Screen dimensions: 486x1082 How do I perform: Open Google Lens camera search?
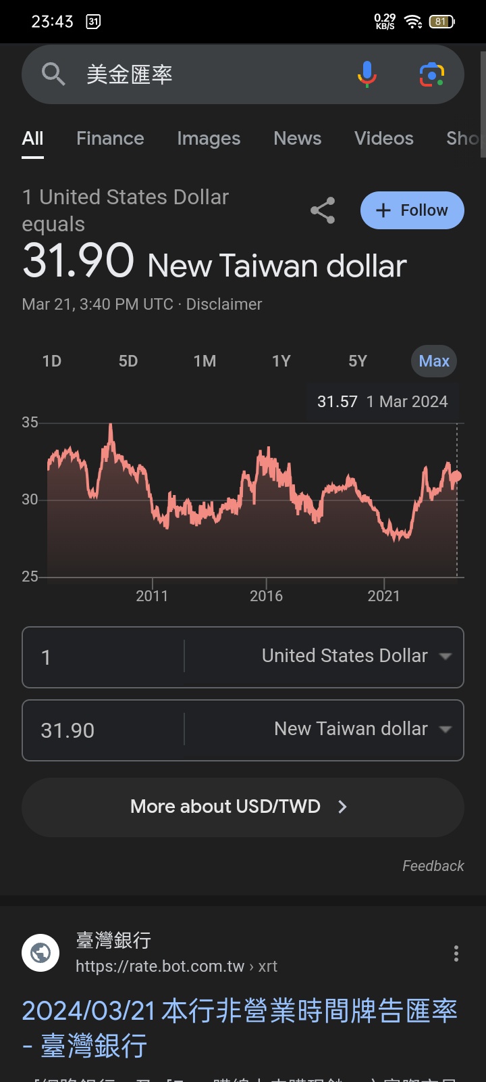pyautogui.click(x=431, y=74)
